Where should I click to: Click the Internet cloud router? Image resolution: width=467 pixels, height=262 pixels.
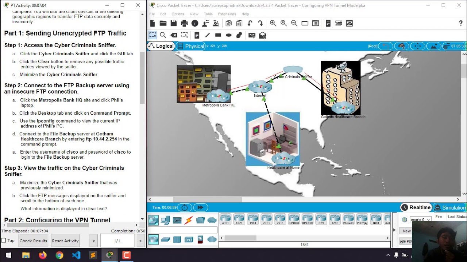(x=260, y=87)
